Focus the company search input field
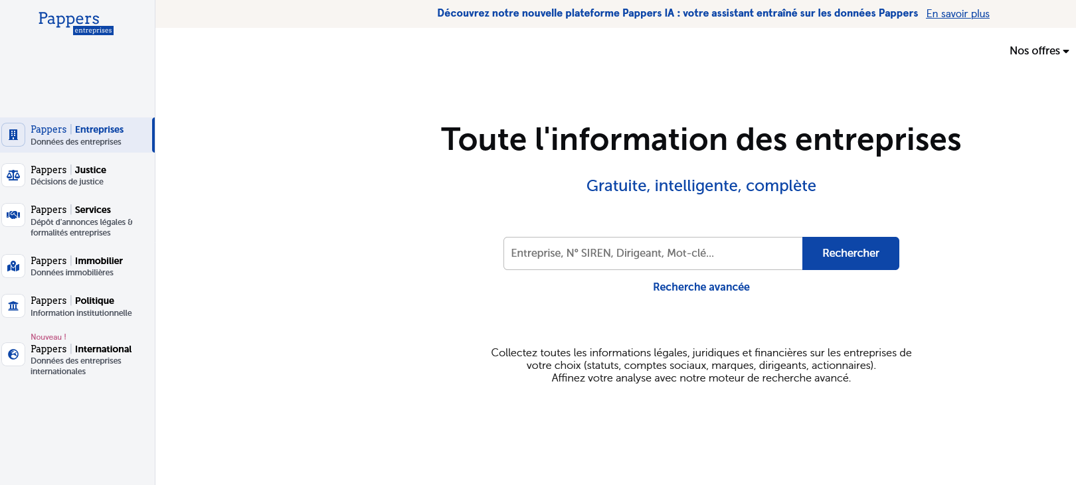 point(653,253)
